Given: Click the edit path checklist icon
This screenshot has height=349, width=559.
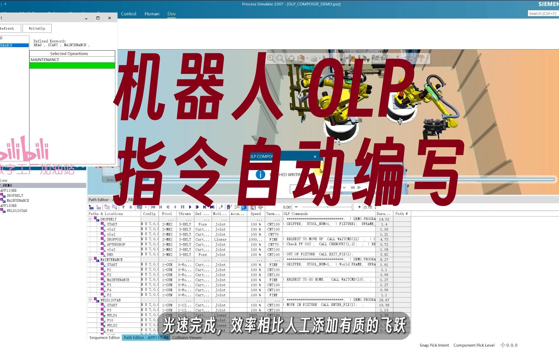Looking at the screenshot, I should coord(229,207).
